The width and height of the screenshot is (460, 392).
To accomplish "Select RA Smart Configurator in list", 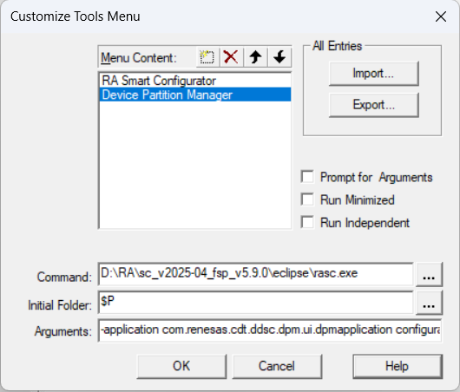I will coord(195,81).
